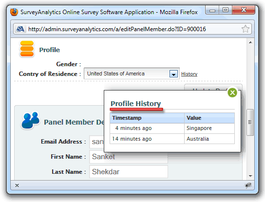The width and height of the screenshot is (265, 202).
Task: Click the Panel Member people icon
Action: click(30, 121)
